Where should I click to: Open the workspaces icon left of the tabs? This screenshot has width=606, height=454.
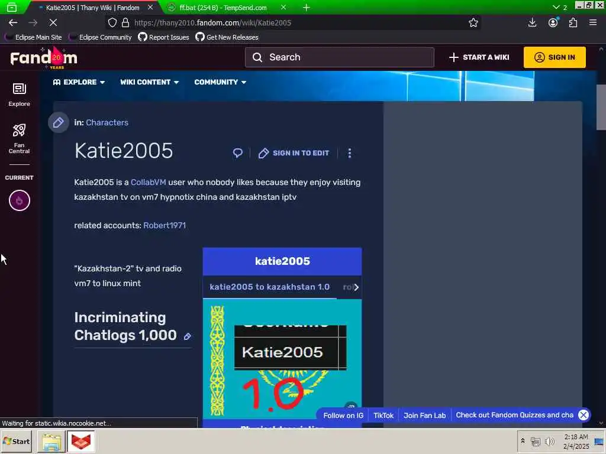(x=12, y=7)
